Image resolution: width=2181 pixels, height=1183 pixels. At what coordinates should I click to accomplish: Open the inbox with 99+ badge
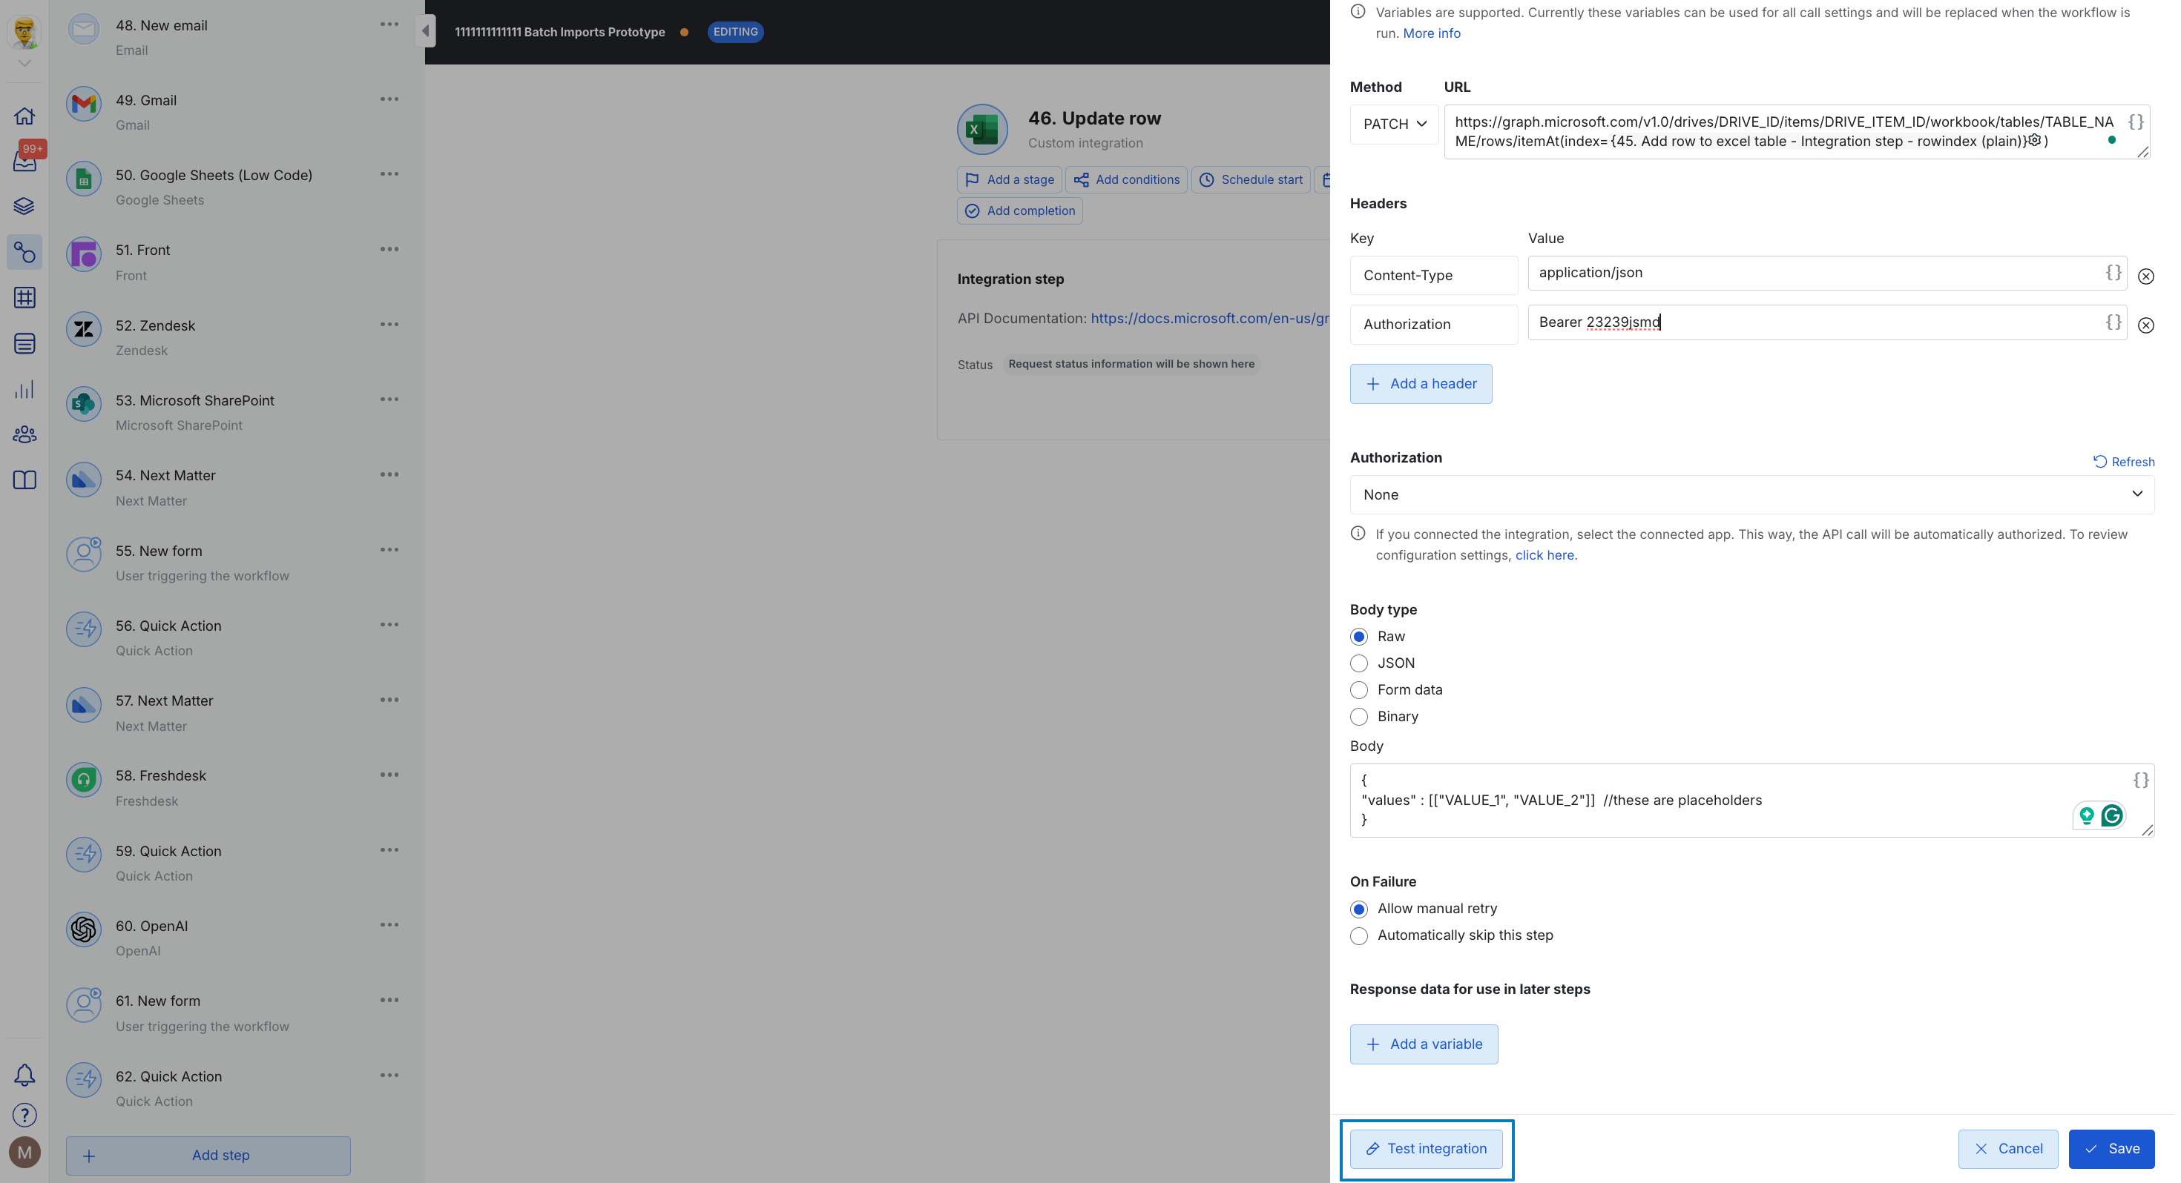click(x=24, y=161)
